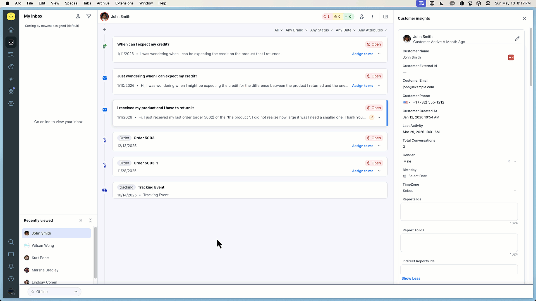This screenshot has height=301, width=536.
Task: Close the Recently viewed section
Action: 81,220
